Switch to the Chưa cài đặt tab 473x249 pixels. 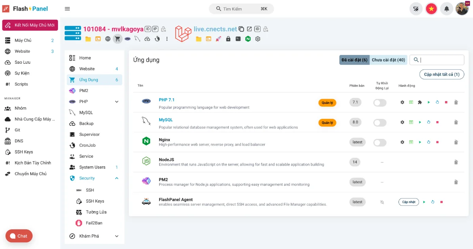tap(389, 59)
